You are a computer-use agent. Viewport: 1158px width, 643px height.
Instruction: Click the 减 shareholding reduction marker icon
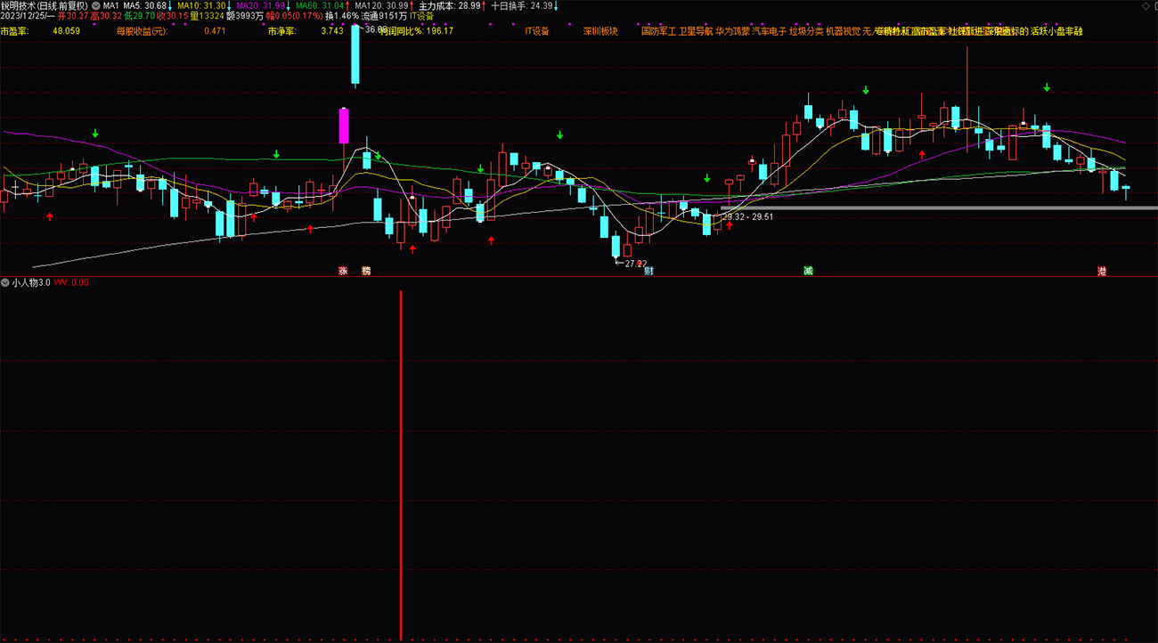(808, 270)
